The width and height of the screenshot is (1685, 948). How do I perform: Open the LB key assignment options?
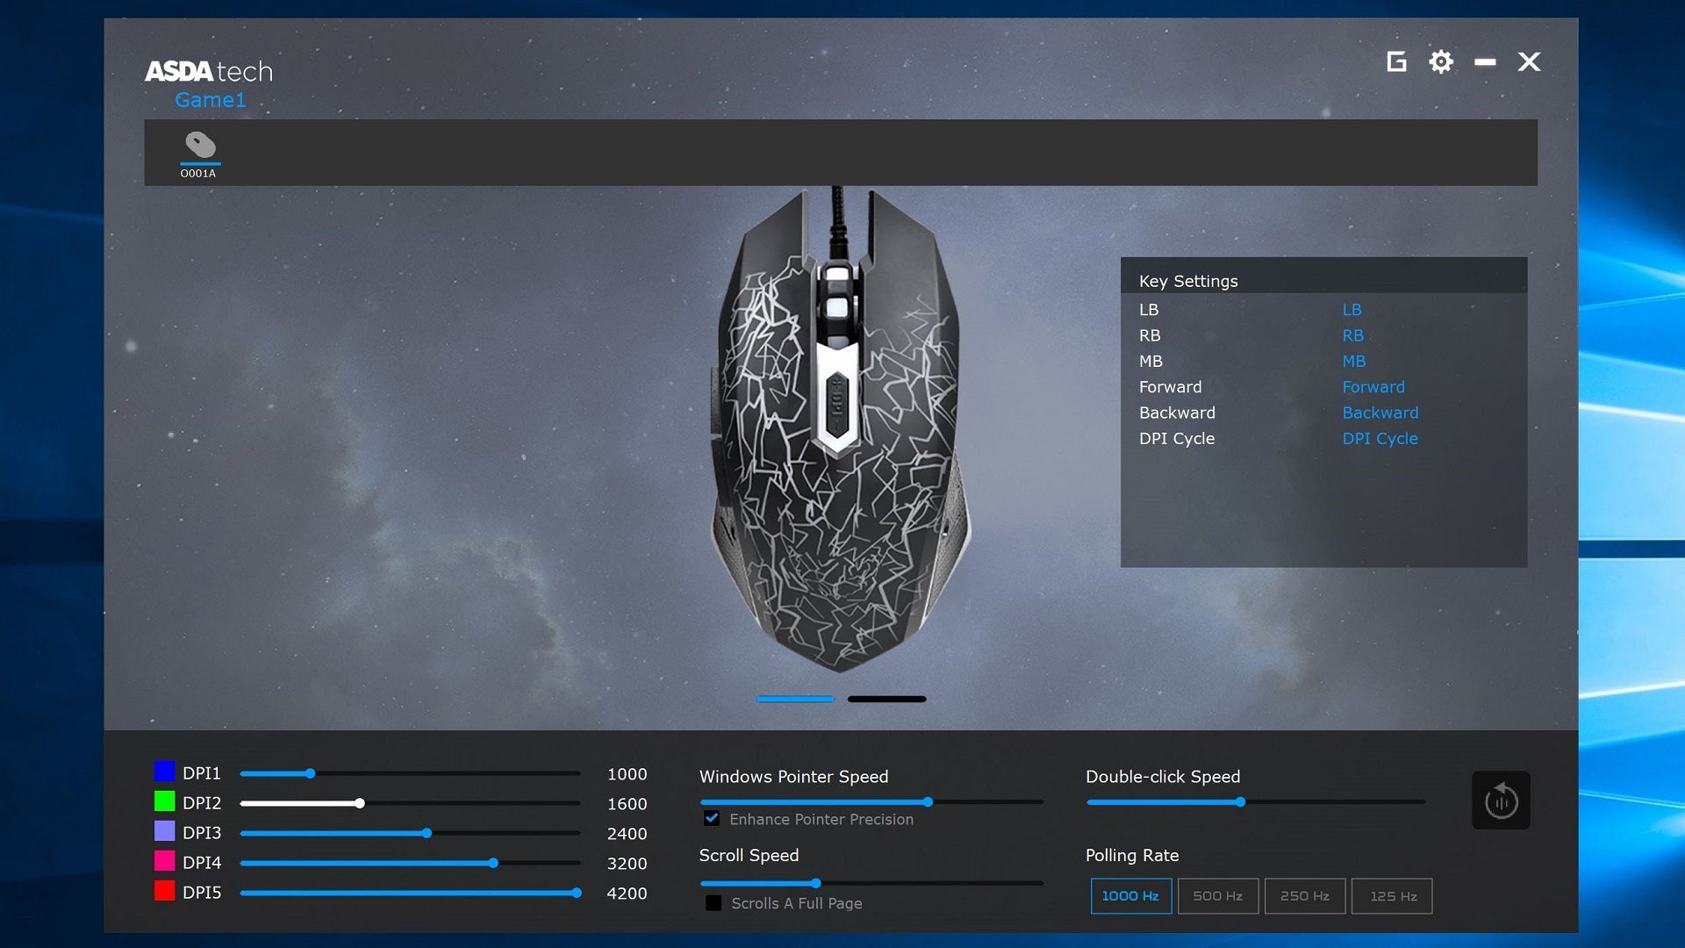tap(1352, 309)
